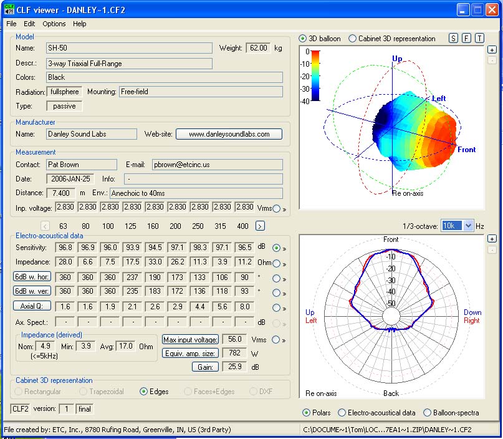Select the Polars view option
The width and height of the screenshot is (503, 439).
306,413
